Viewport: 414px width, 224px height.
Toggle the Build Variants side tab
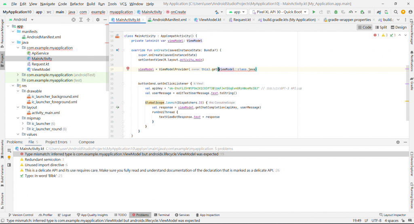pyautogui.click(x=2, y=175)
